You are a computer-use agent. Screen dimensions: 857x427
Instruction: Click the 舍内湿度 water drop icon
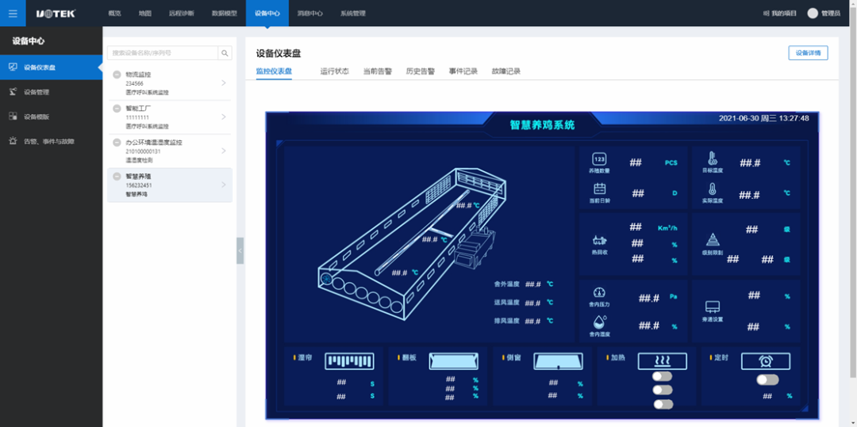click(x=600, y=322)
